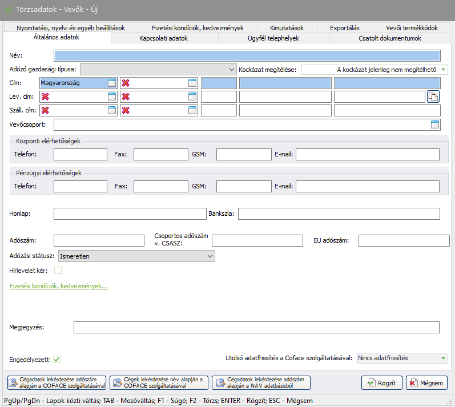Expand Adózó gazdasági típusa dropdown
Viewport: 455px width, 407px height.
[231, 69]
